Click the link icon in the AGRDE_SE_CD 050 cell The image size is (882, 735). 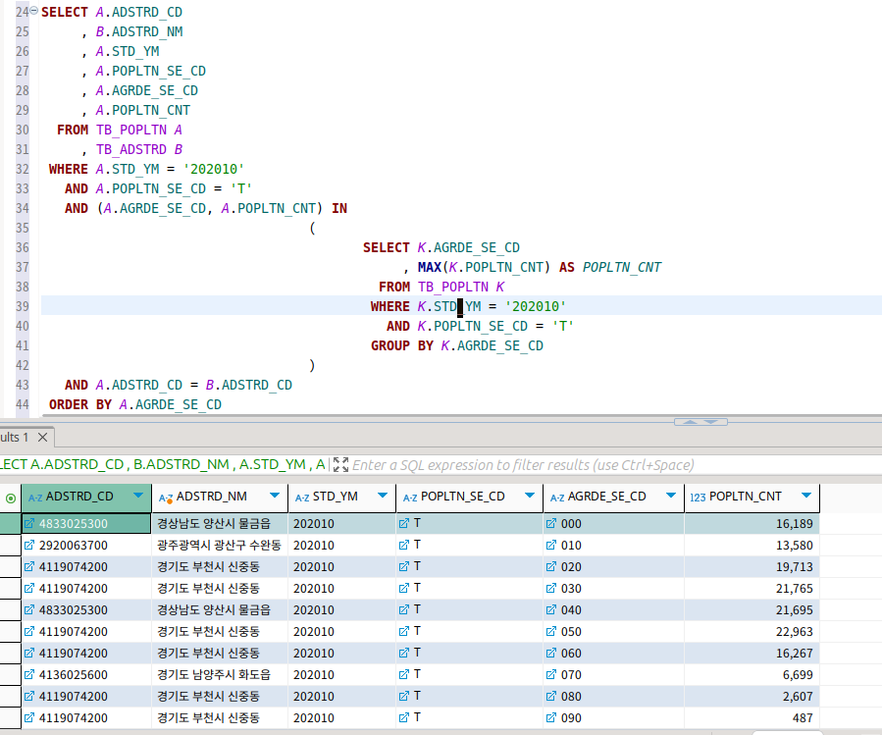click(x=551, y=631)
